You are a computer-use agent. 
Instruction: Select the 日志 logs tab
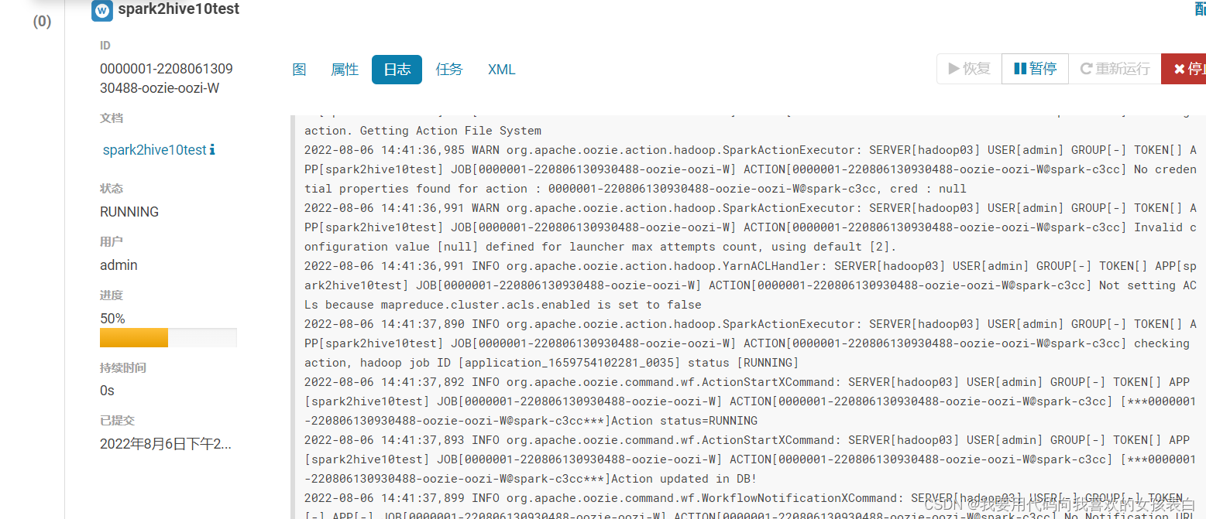[x=397, y=70]
